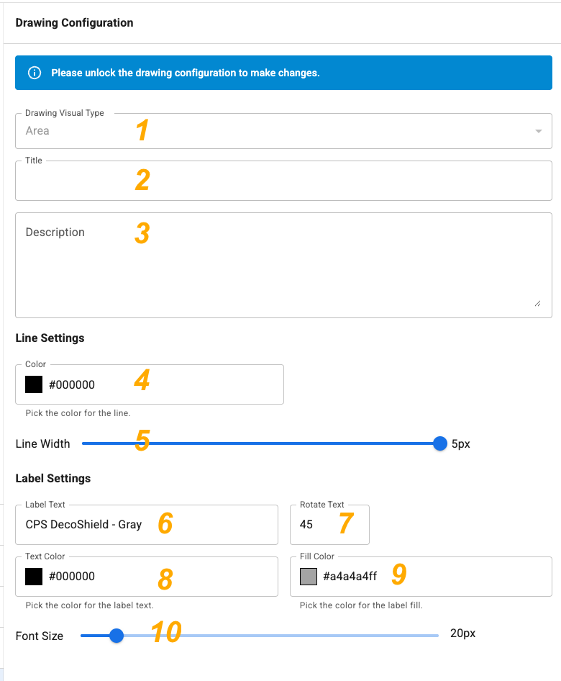Viewport: 561px width, 681px height.
Task: Open the black Text Color swatch
Action: click(x=34, y=577)
